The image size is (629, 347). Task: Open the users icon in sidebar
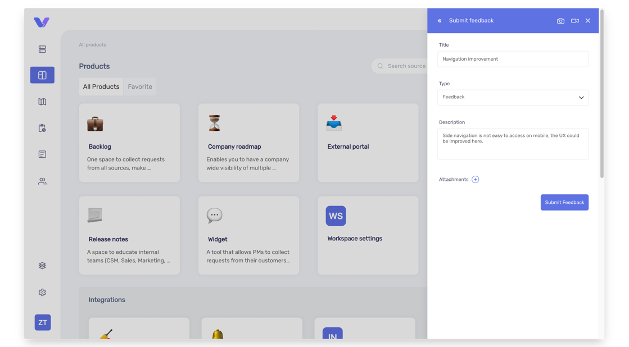coord(42,181)
